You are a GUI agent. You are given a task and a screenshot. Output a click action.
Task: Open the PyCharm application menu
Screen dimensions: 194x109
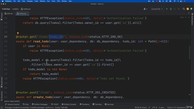8,1
